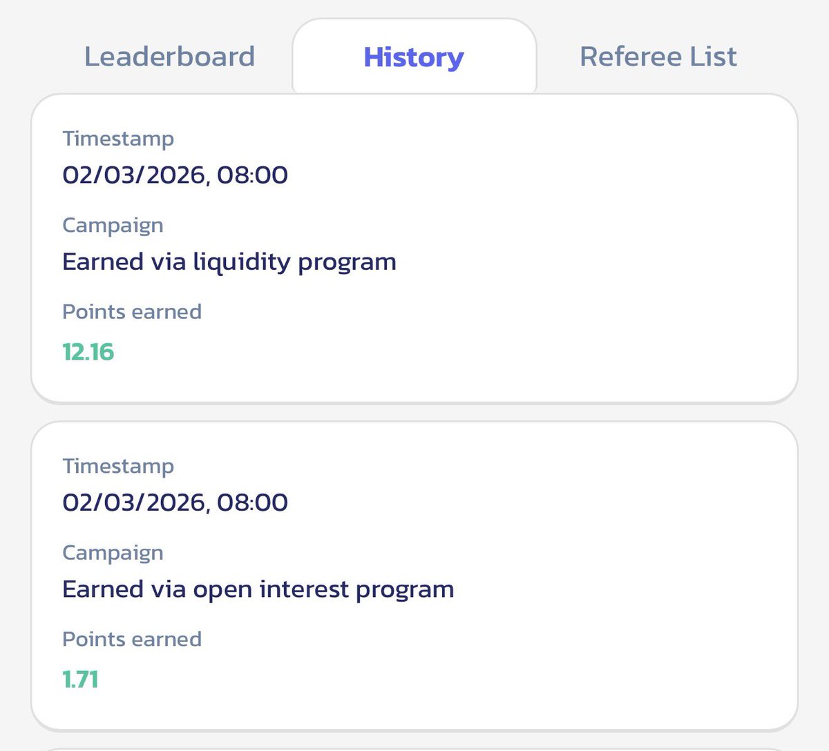The height and width of the screenshot is (751, 829).
Task: Open the Referee List tab
Action: (x=658, y=57)
